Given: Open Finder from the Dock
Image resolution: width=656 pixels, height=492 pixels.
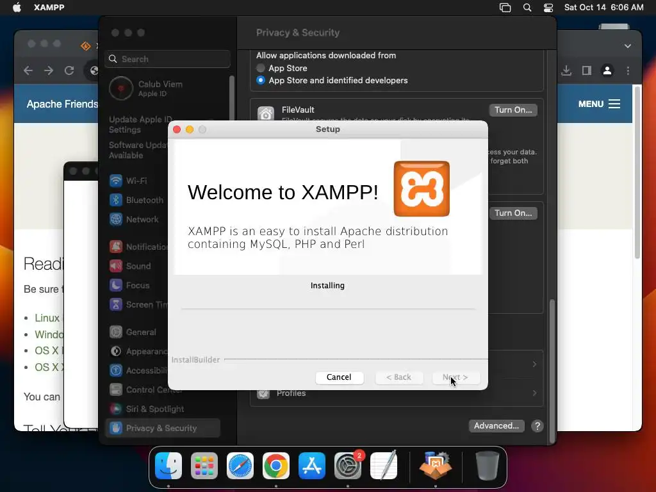Looking at the screenshot, I should 168,466.
